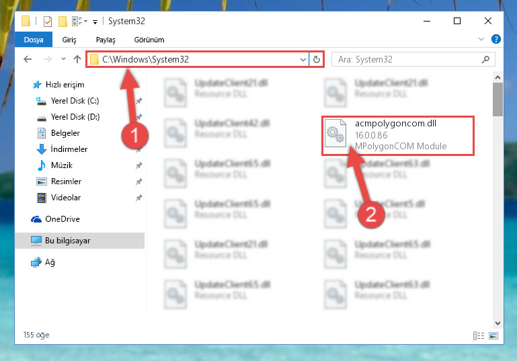The image size is (517, 361).
Task: Click the acmpolygoncom.dll gear file icon
Action: (335, 134)
